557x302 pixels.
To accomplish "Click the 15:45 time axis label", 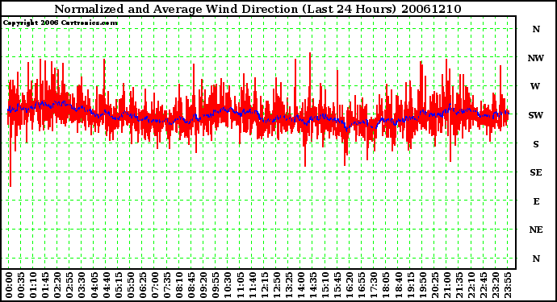I will click(337, 285).
